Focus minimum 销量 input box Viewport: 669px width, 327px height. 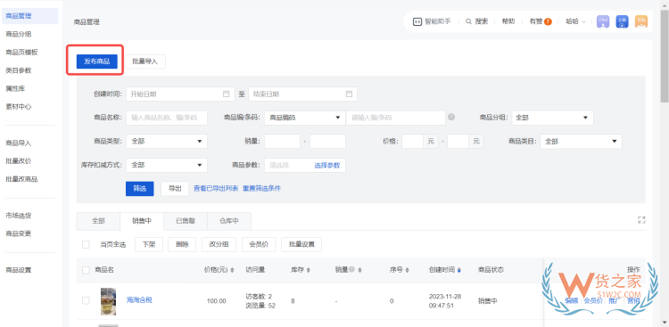pyautogui.click(x=282, y=141)
